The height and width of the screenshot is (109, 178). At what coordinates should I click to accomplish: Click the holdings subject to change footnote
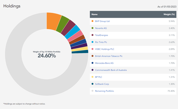(x=24, y=104)
